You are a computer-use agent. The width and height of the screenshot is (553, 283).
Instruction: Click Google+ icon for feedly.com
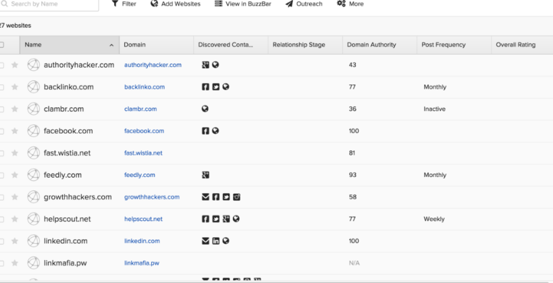point(205,175)
